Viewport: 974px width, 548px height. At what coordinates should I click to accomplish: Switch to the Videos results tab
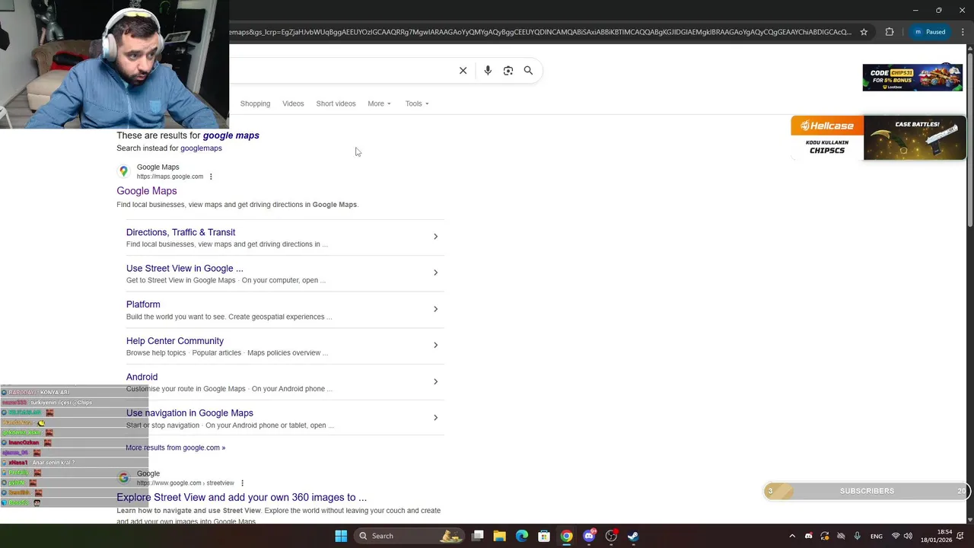293,104
